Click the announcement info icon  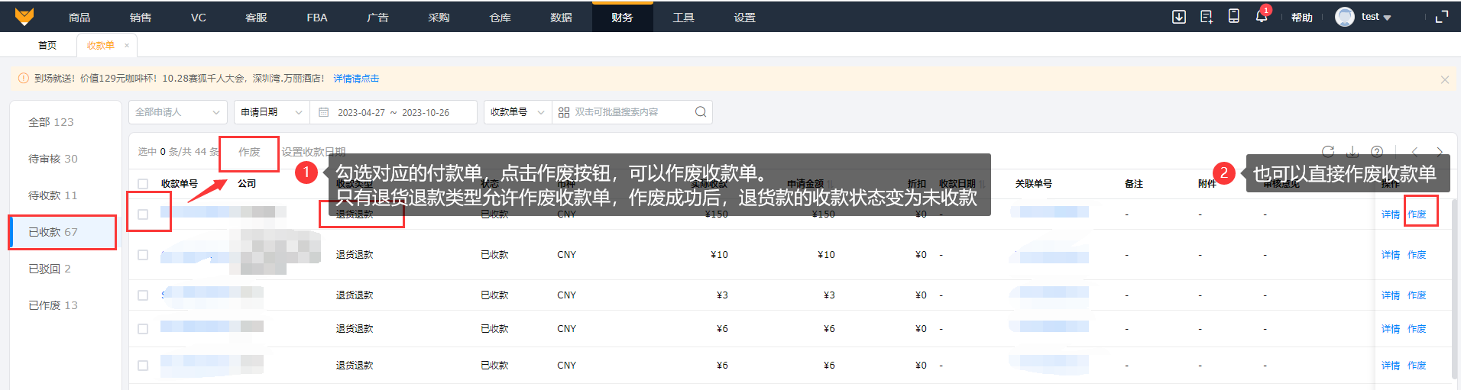point(24,79)
